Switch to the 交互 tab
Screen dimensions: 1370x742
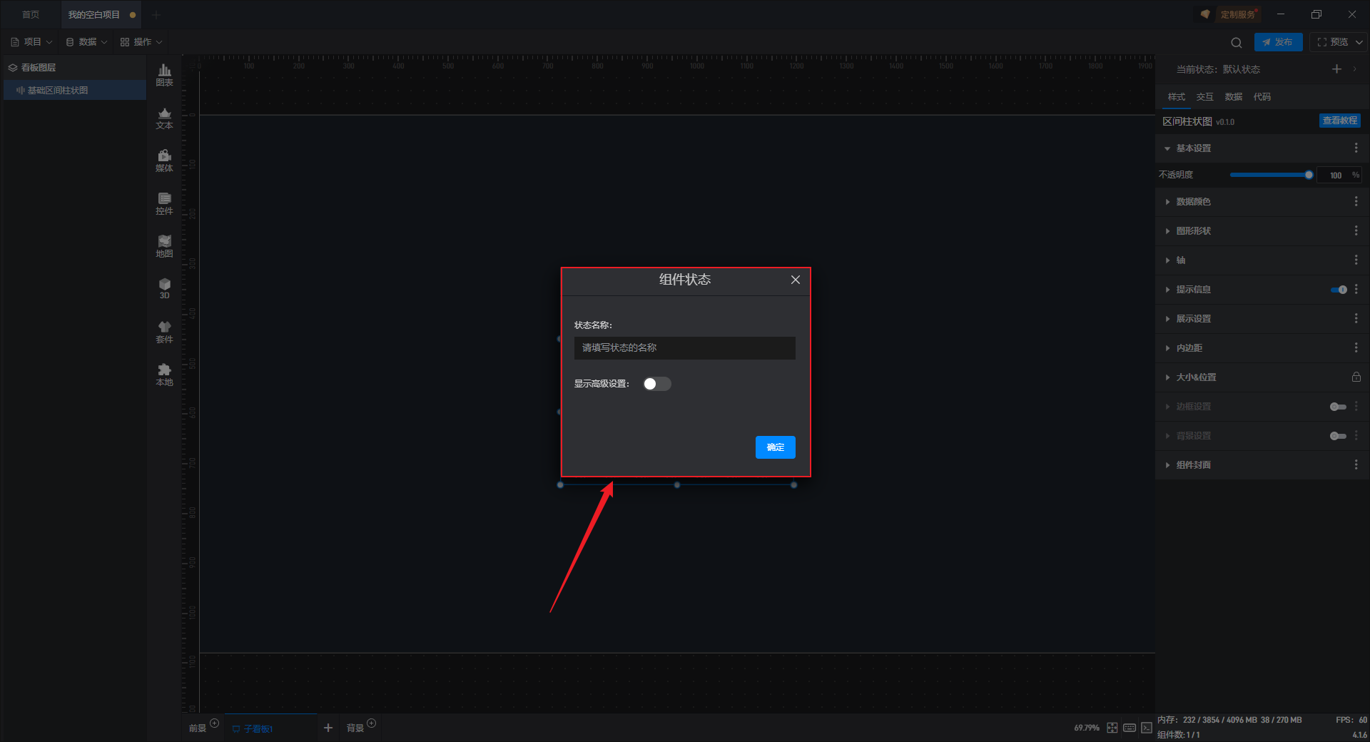[1205, 97]
